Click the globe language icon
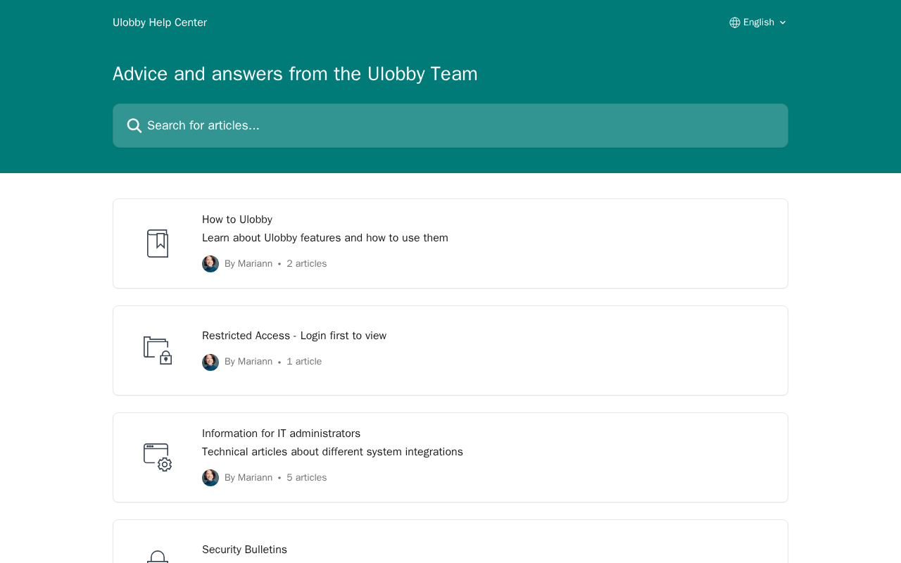 click(x=735, y=23)
